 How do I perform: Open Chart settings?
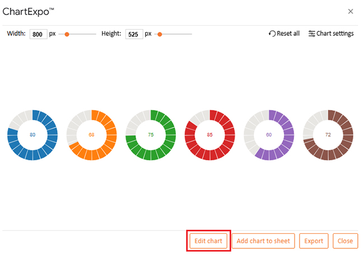click(331, 34)
